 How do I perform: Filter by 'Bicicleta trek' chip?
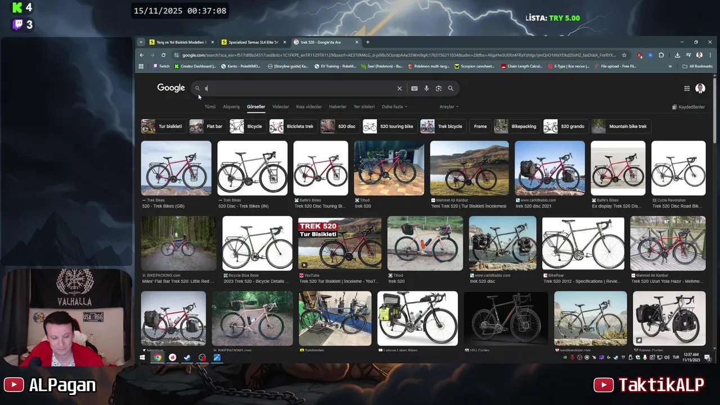coord(292,127)
